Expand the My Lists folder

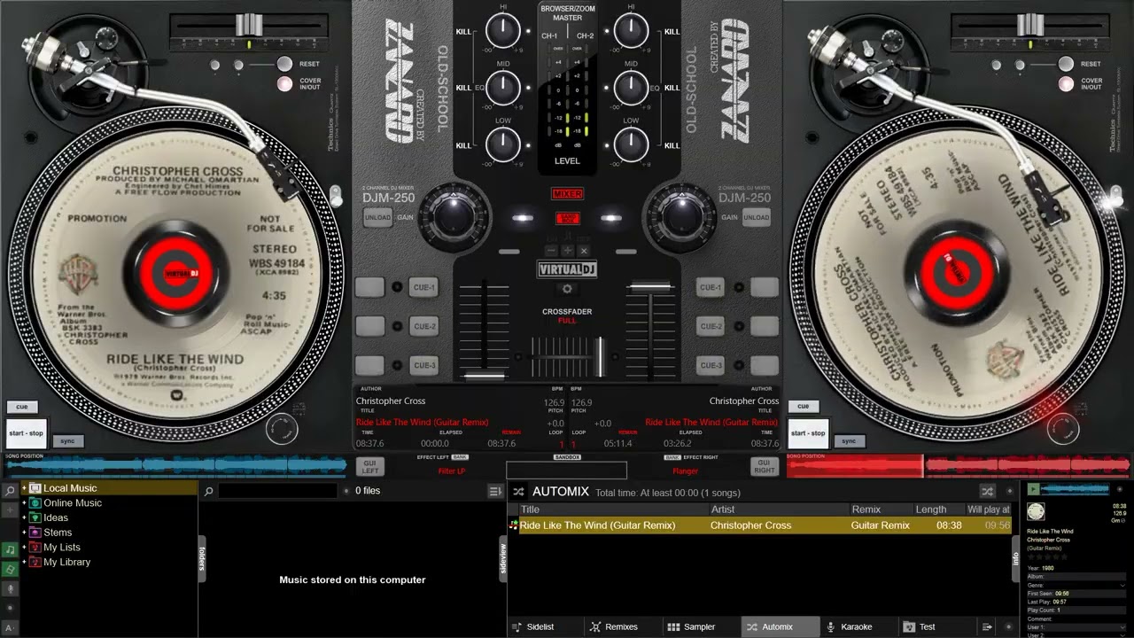[25, 548]
